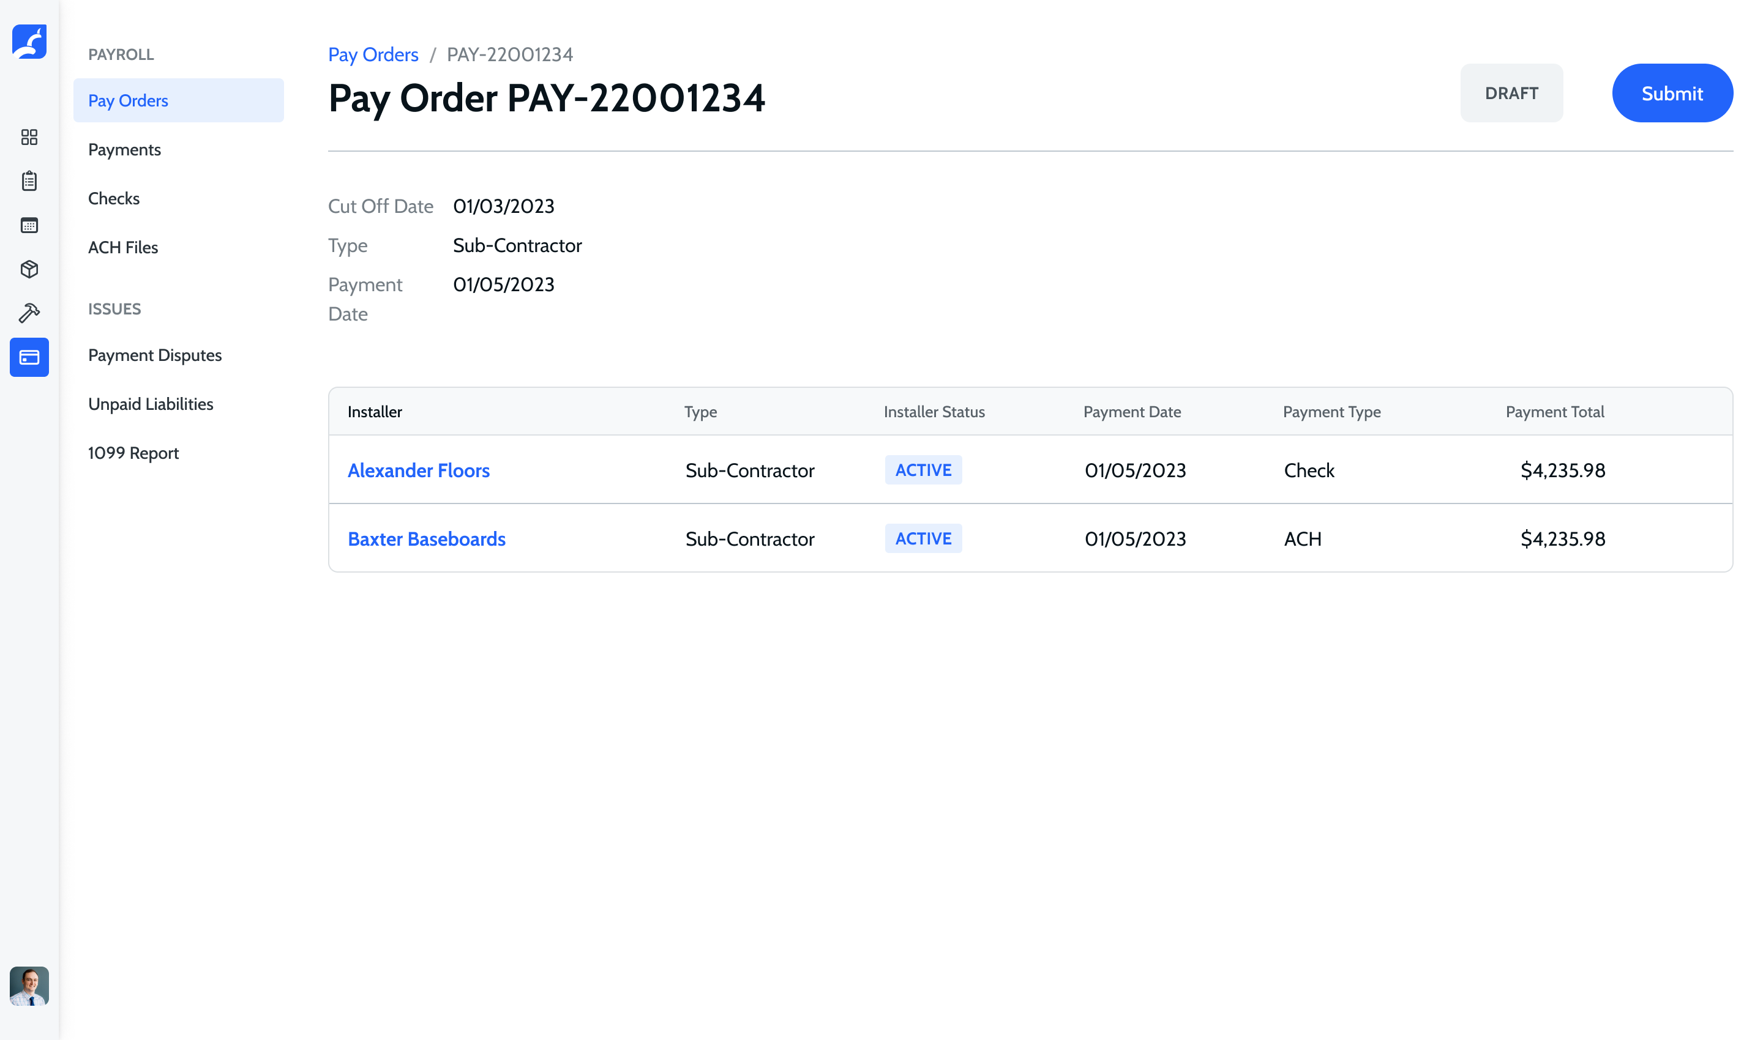Screen dimensions: 1763x1040
Task: Go to Checks section
Action: (114, 198)
